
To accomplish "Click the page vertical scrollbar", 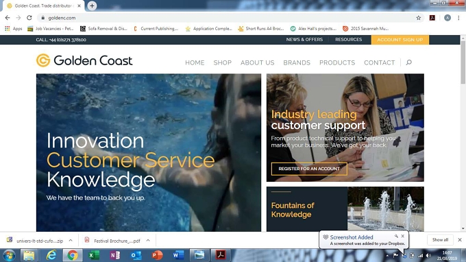I will (463, 62).
